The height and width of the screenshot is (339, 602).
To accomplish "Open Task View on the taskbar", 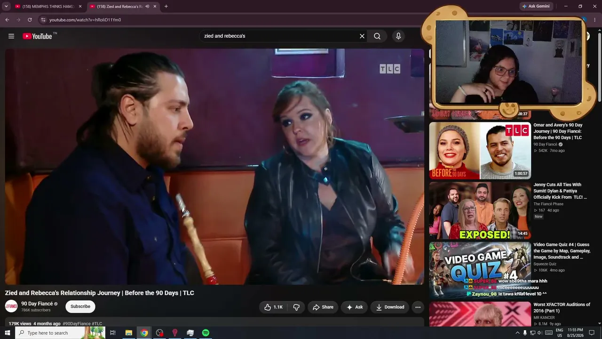I will 113,333.
